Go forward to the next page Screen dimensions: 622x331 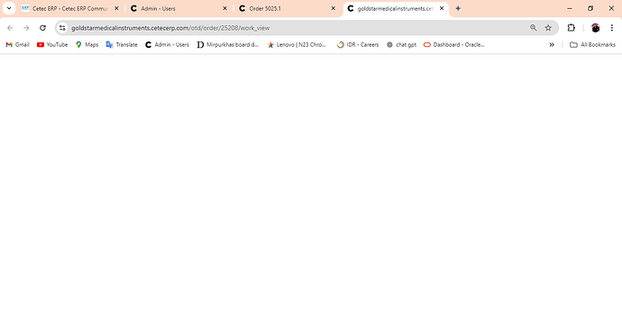26,28
